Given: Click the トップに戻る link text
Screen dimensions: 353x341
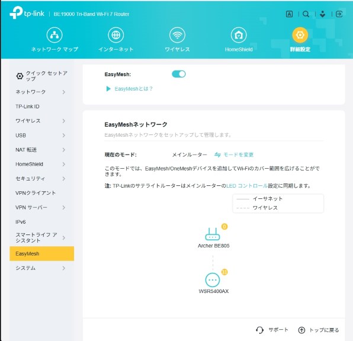Looking at the screenshot, I should pyautogui.click(x=324, y=330).
